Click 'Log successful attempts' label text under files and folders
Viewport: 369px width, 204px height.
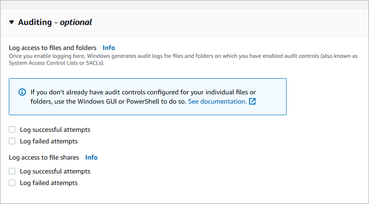(55, 130)
